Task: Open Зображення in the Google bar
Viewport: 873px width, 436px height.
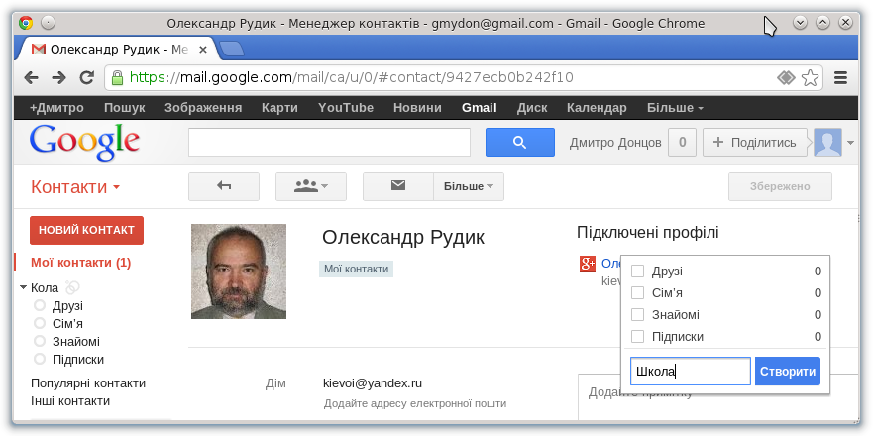Action: [x=203, y=107]
